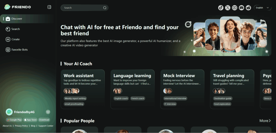The image size is (276, 133).
Task: Click the Friendo logo
Action: click(18, 7)
